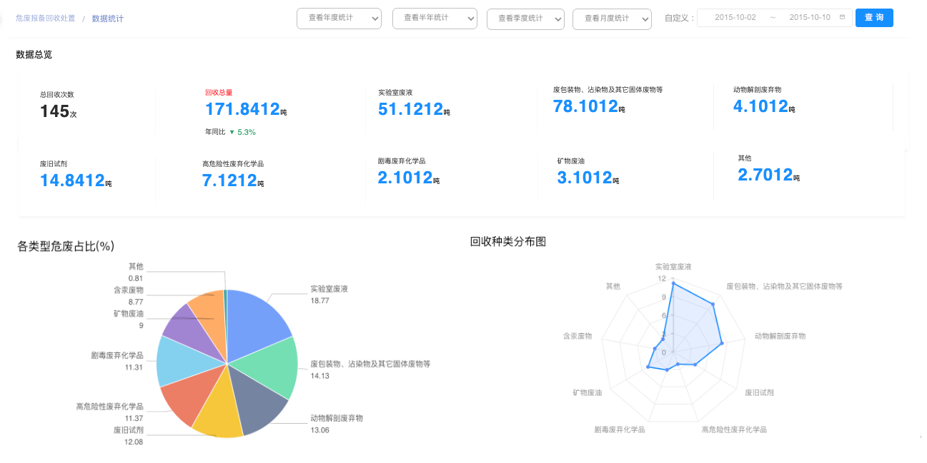927x463 pixels.
Task: Click the value "78.1012" card figure
Action: (x=585, y=106)
